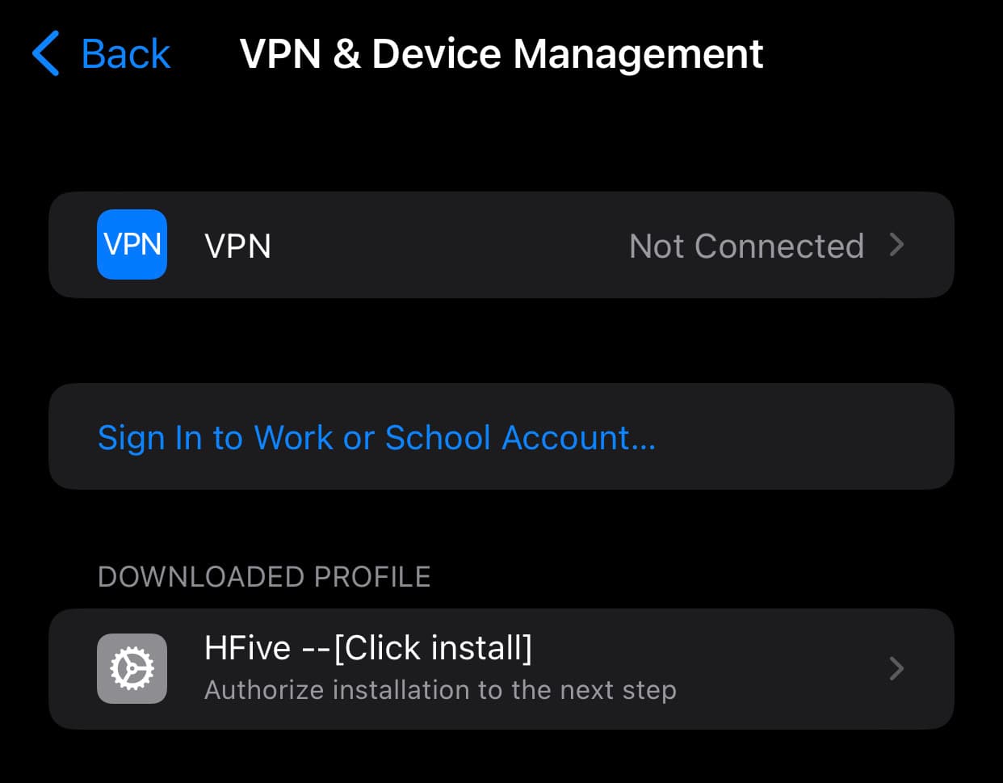Click the DOWNLOADED PROFILE section header
The image size is (1003, 783).
264,577
